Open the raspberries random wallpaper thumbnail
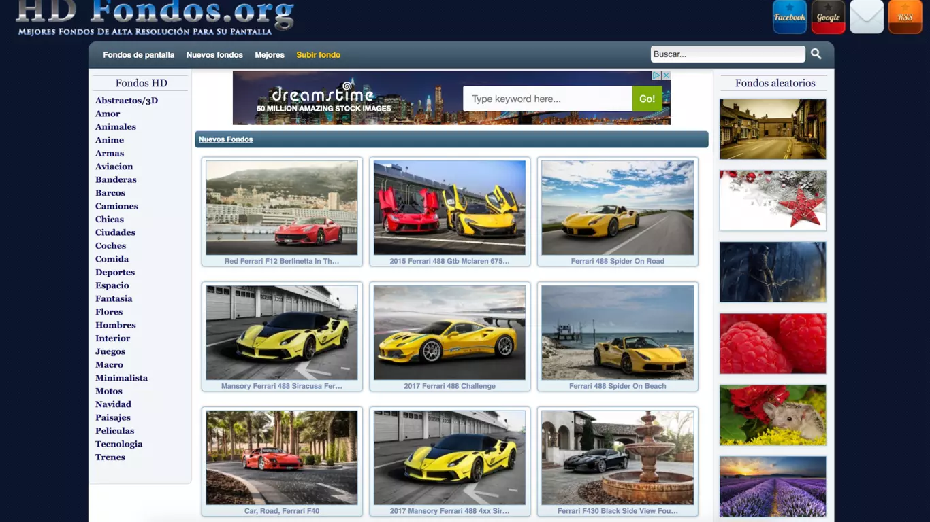 click(773, 343)
